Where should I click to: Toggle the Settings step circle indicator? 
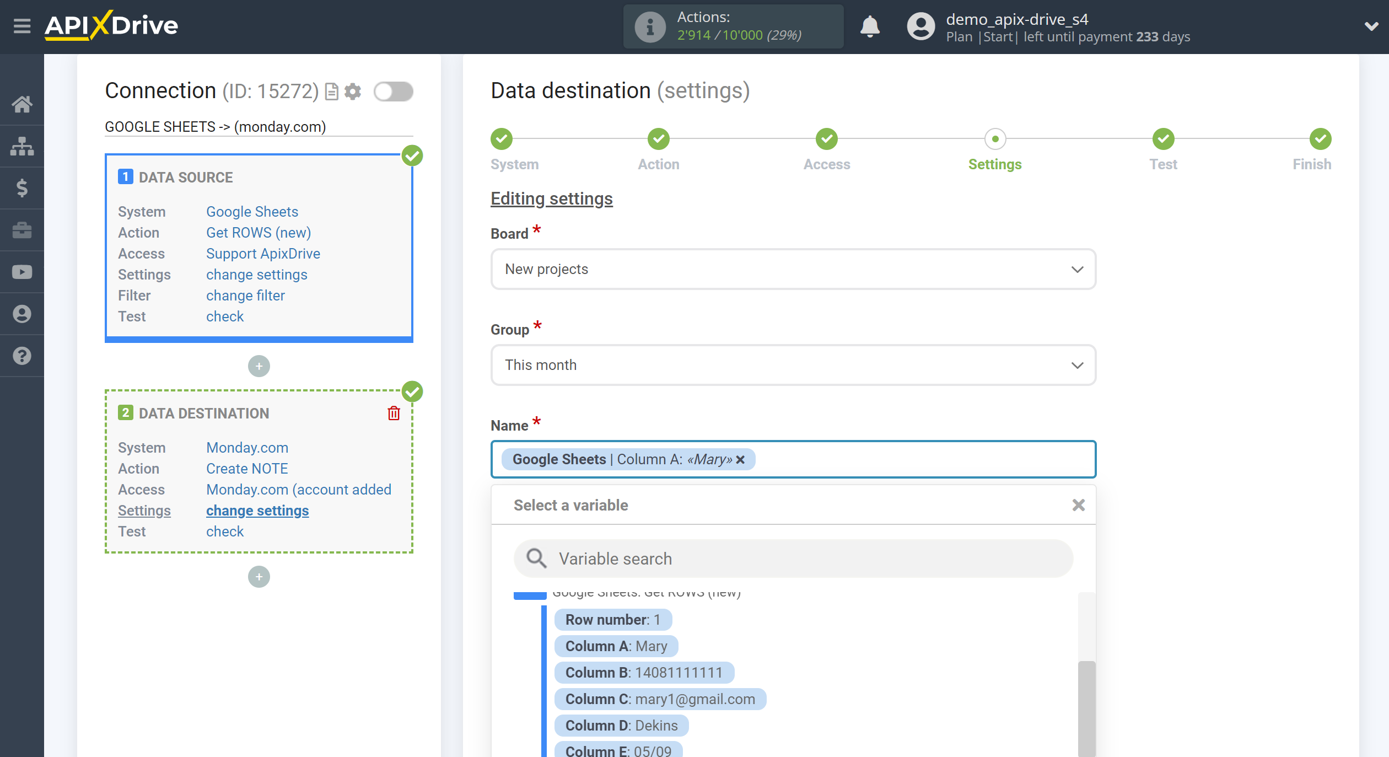pyautogui.click(x=994, y=139)
